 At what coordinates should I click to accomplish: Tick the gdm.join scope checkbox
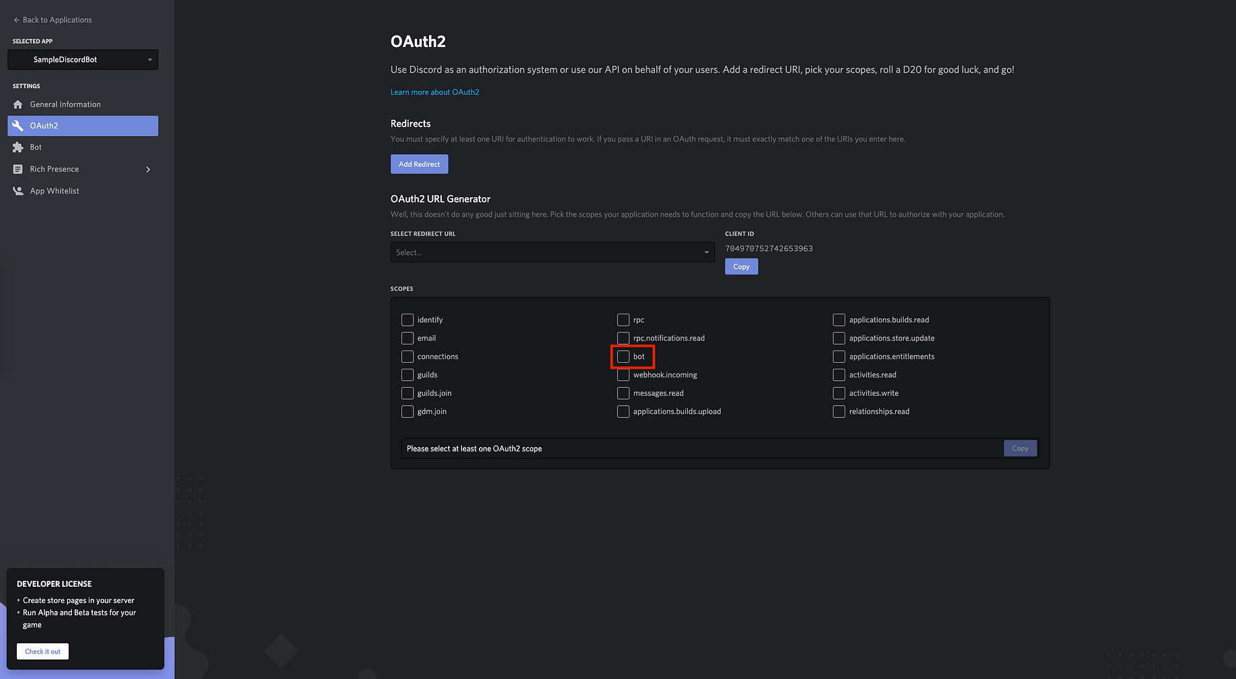[x=408, y=411]
